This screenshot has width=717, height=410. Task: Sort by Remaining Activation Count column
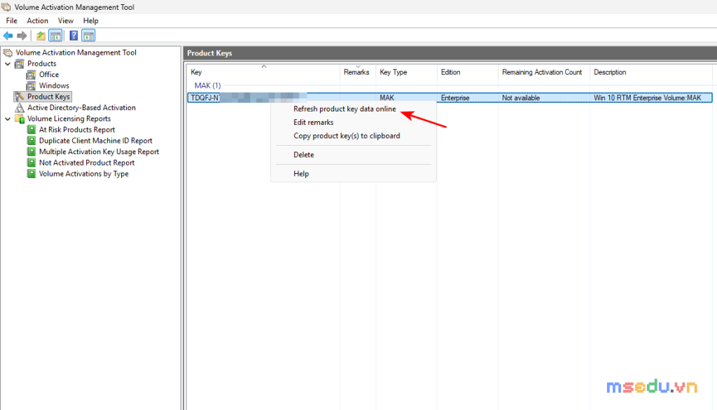pyautogui.click(x=543, y=72)
